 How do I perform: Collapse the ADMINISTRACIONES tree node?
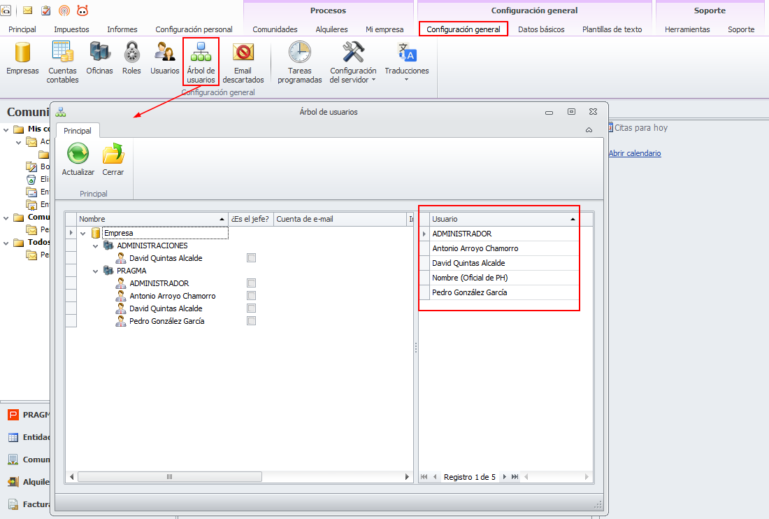coord(96,246)
